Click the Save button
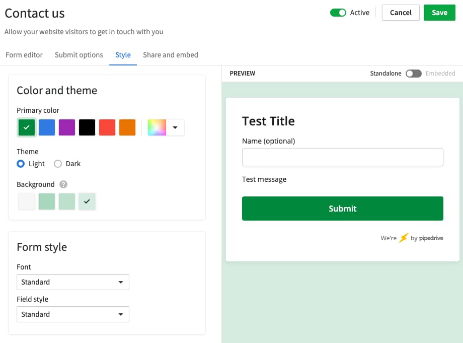Viewport: 463px width, 343px height. point(439,13)
